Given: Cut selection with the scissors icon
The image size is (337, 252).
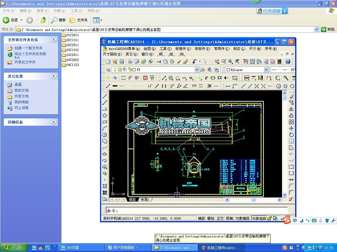Looking at the screenshot, I should click(x=159, y=62).
